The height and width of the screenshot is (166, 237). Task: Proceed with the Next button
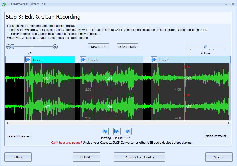(219, 157)
